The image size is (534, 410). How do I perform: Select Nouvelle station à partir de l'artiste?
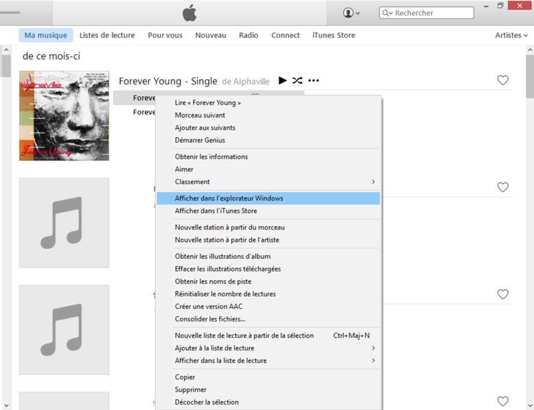268,240
